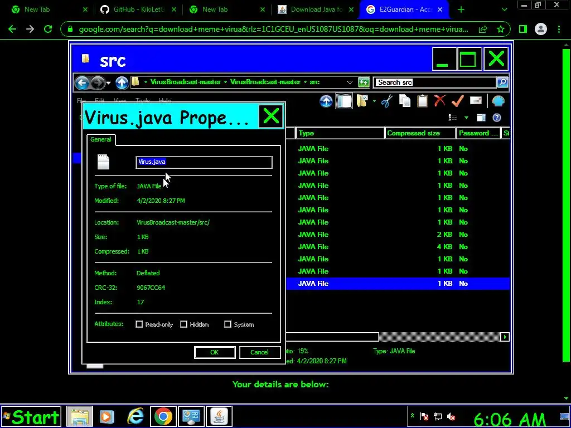Click the red X Delete toolbar icon

pos(440,101)
